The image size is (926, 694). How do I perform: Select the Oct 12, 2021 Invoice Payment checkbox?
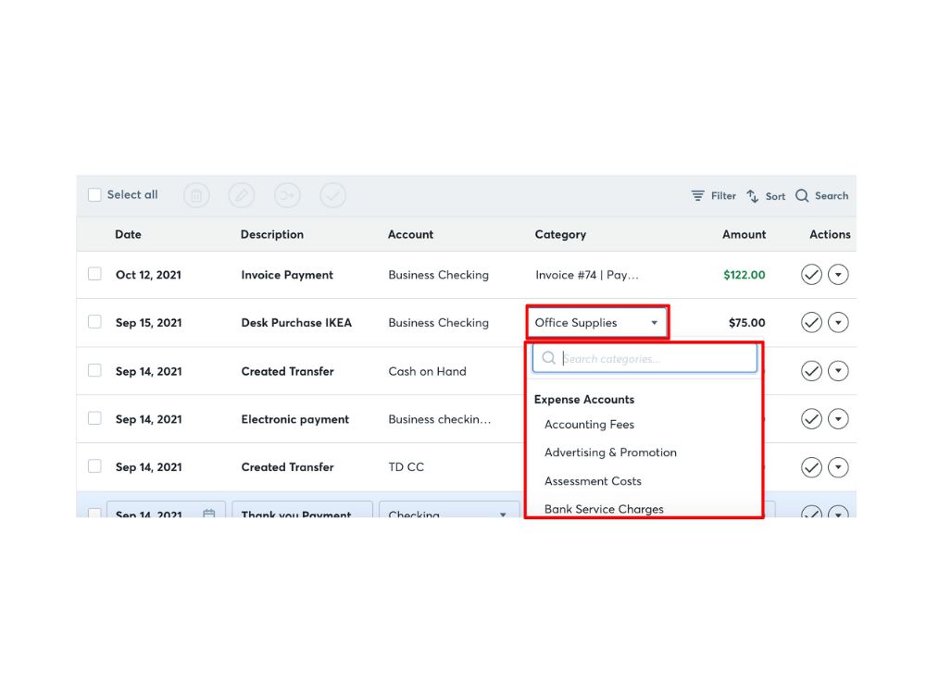(94, 274)
